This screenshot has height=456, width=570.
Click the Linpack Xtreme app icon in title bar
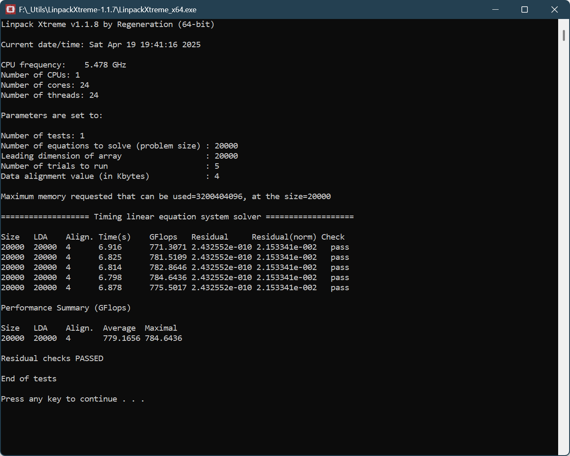(11, 9)
